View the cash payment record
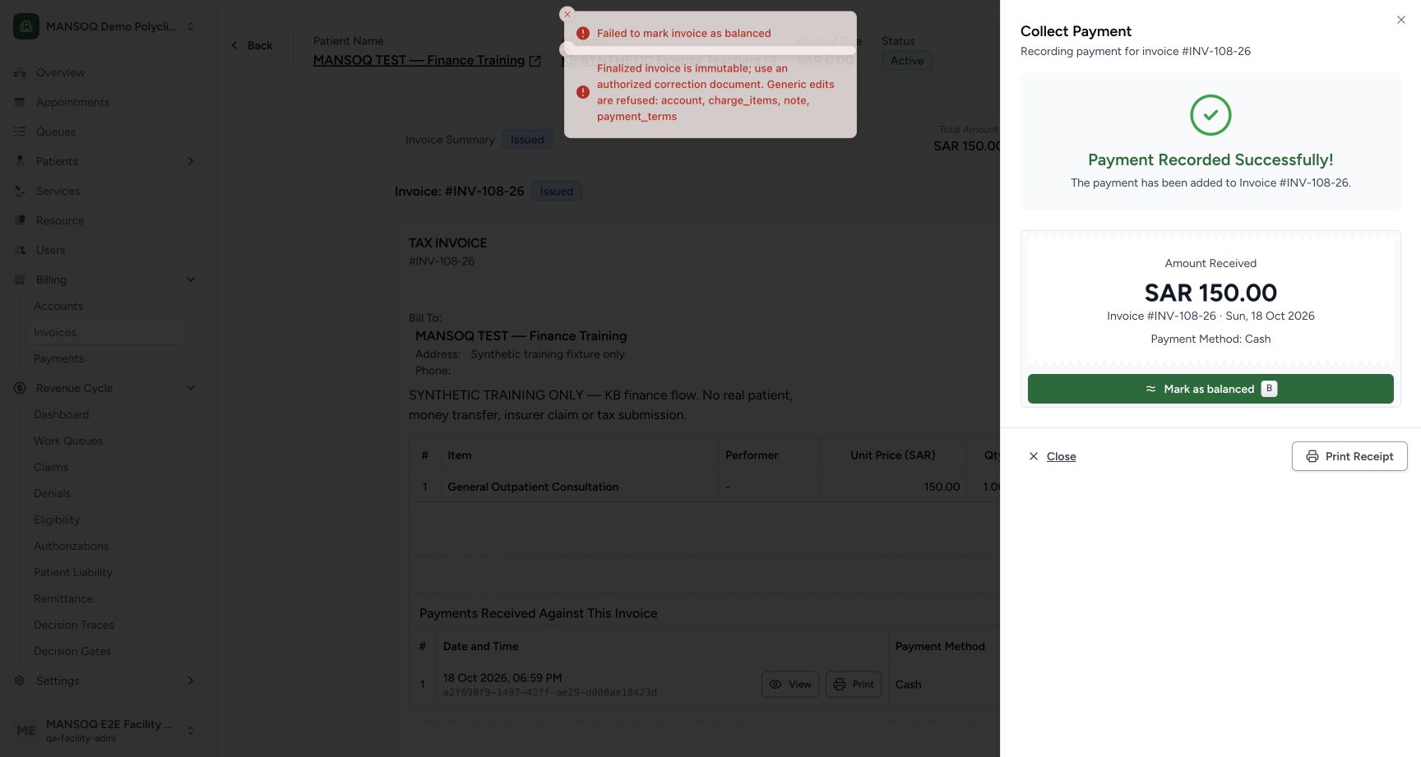Image resolution: width=1421 pixels, height=757 pixels. click(x=790, y=684)
